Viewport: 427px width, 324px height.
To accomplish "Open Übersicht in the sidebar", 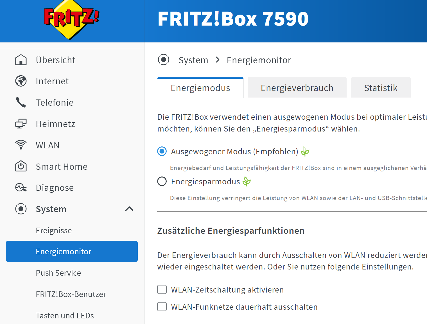I will (56, 60).
